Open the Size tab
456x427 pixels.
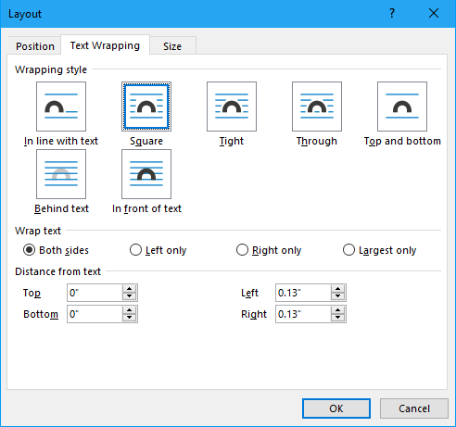pos(172,46)
